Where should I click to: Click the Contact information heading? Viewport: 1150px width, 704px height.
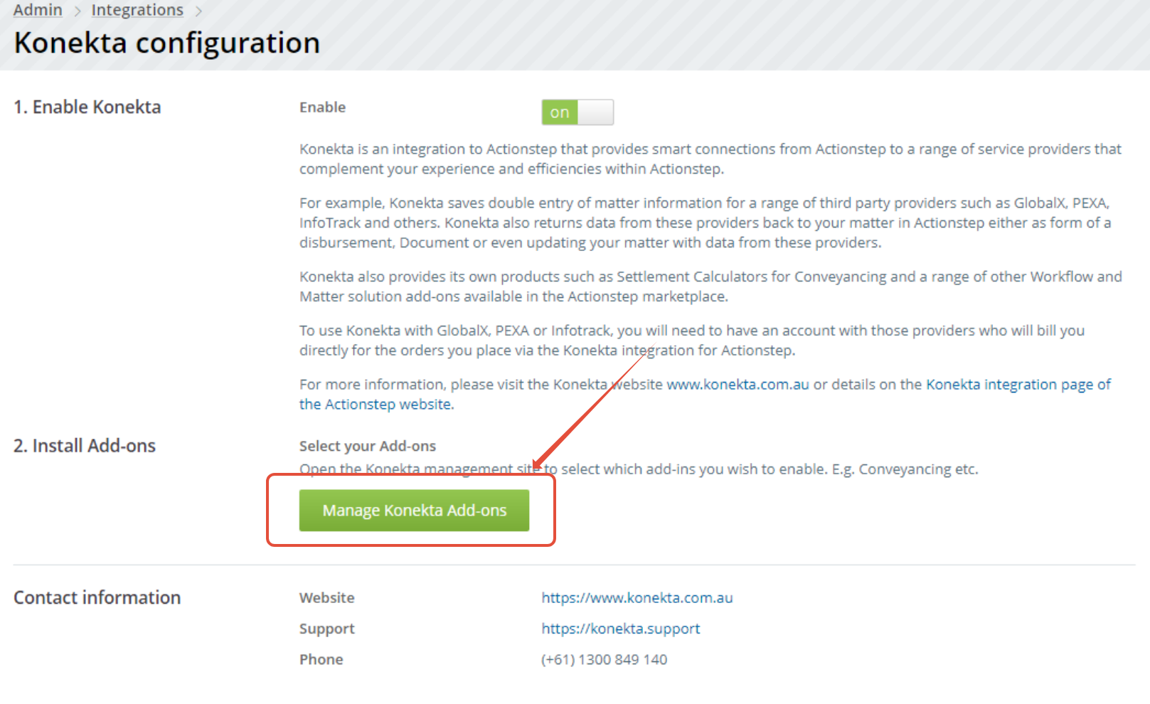point(97,598)
